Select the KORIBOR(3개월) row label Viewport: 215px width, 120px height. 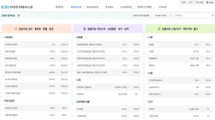[x=11, y=58]
